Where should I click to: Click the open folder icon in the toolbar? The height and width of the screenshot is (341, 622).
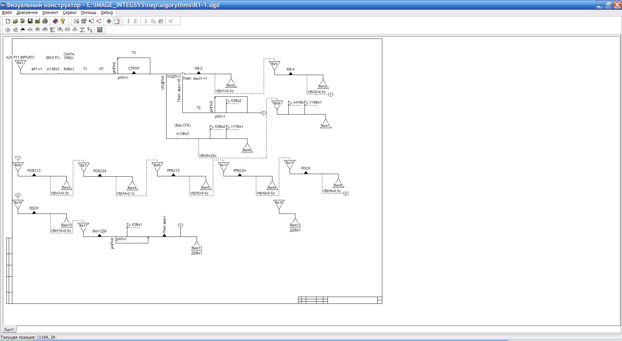click(x=15, y=21)
